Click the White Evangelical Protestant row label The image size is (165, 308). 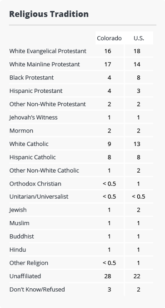point(48,51)
